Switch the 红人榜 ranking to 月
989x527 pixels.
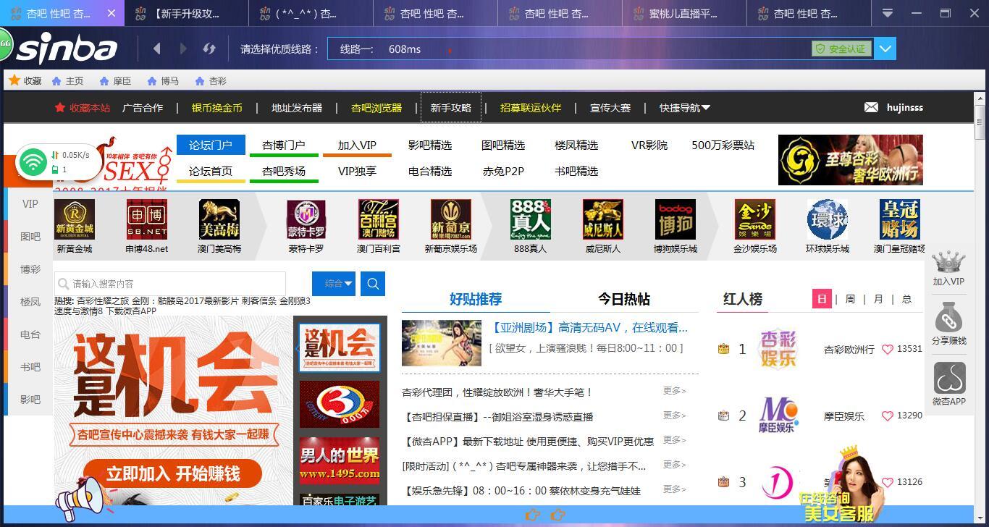click(878, 299)
